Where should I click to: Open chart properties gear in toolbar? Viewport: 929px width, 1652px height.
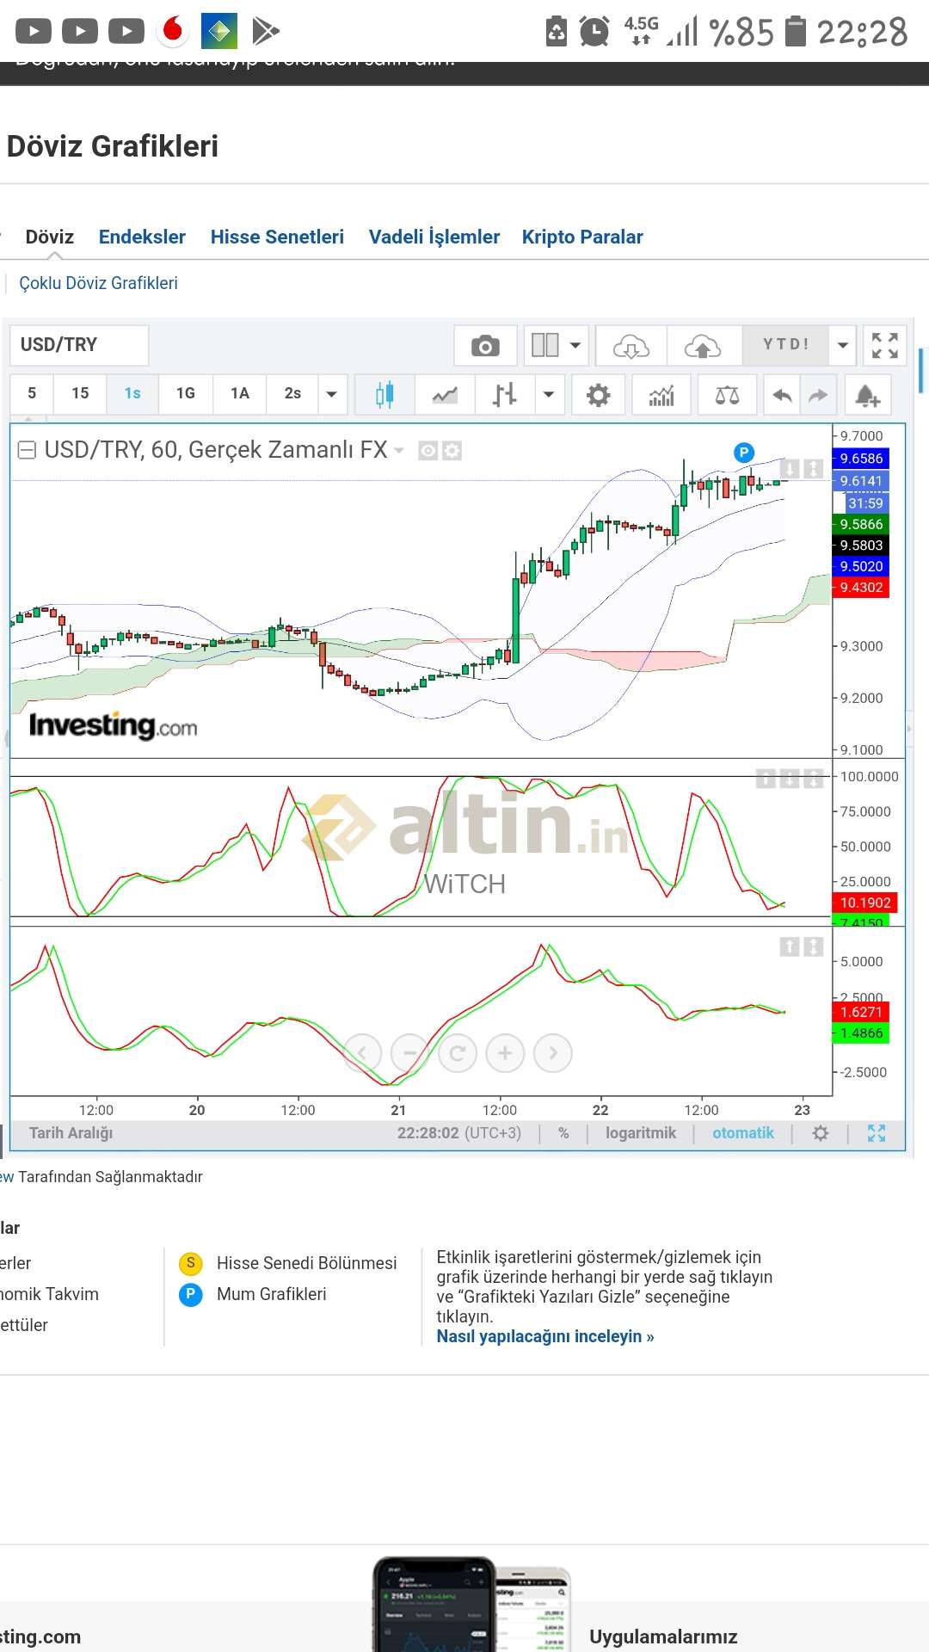point(598,395)
